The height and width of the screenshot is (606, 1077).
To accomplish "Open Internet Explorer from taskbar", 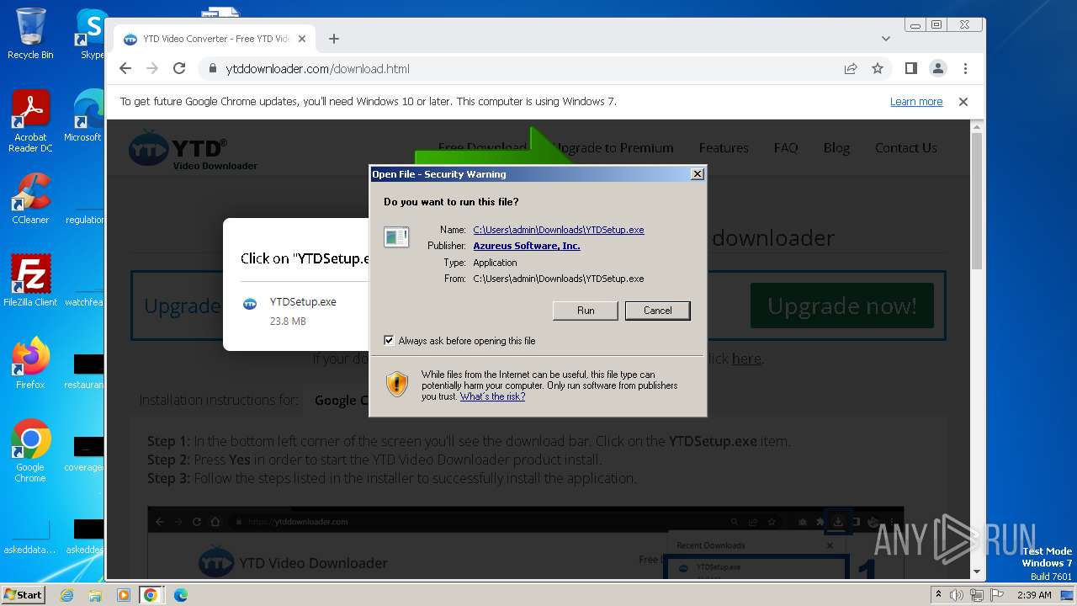I will pyautogui.click(x=67, y=595).
